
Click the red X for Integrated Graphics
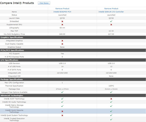(x=62, y=41)
